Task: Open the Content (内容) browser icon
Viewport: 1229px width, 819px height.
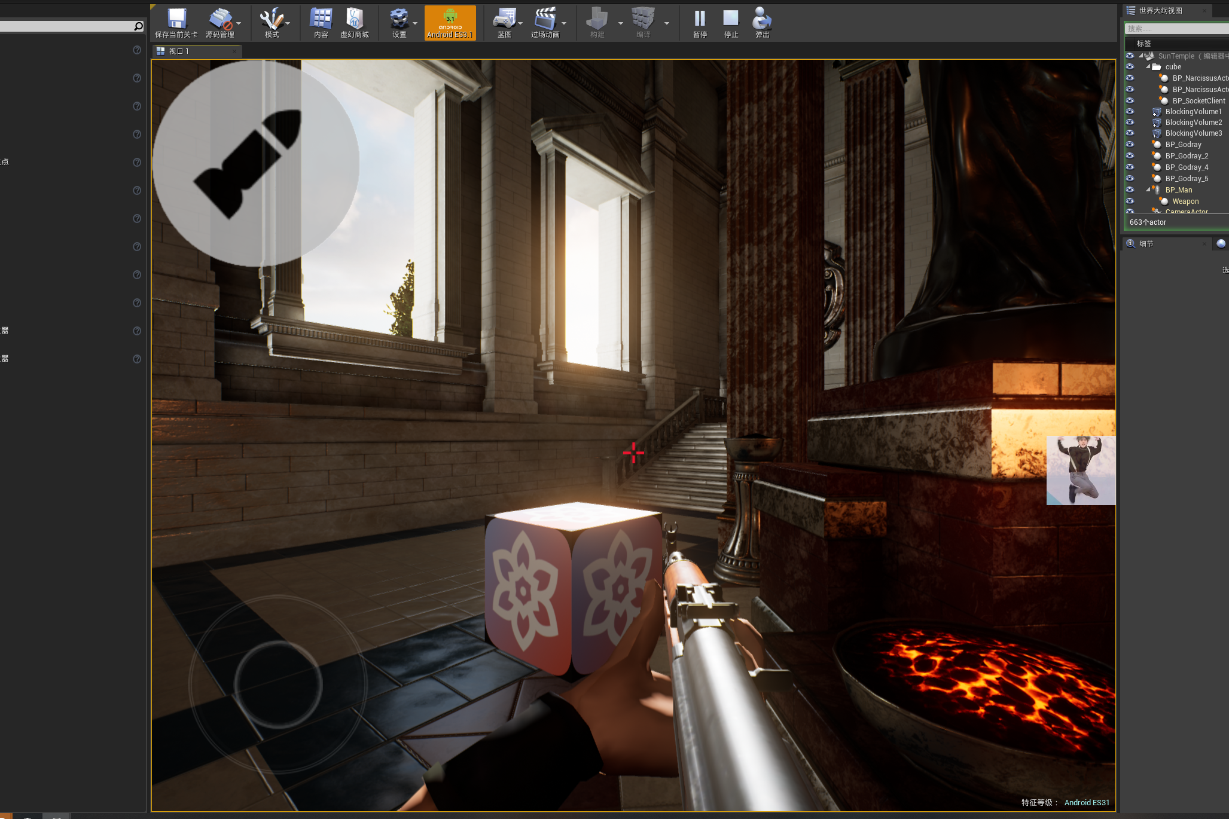Action: click(x=321, y=19)
